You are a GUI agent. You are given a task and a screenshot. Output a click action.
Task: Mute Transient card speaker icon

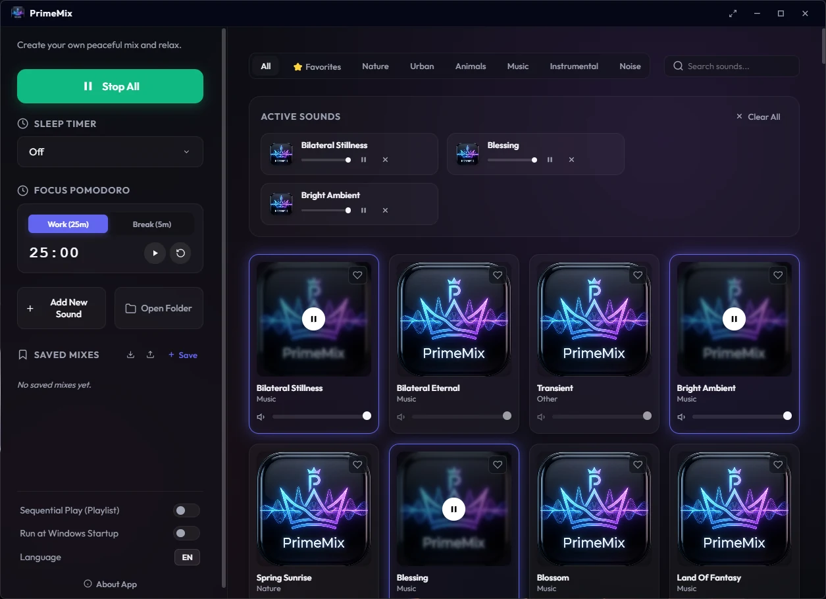coord(541,417)
